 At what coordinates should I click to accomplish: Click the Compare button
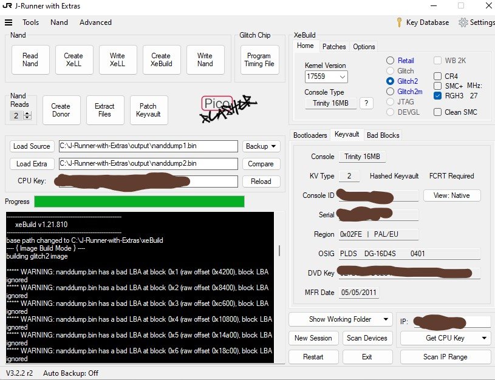(261, 164)
